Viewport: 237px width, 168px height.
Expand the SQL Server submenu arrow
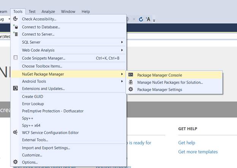122,42
